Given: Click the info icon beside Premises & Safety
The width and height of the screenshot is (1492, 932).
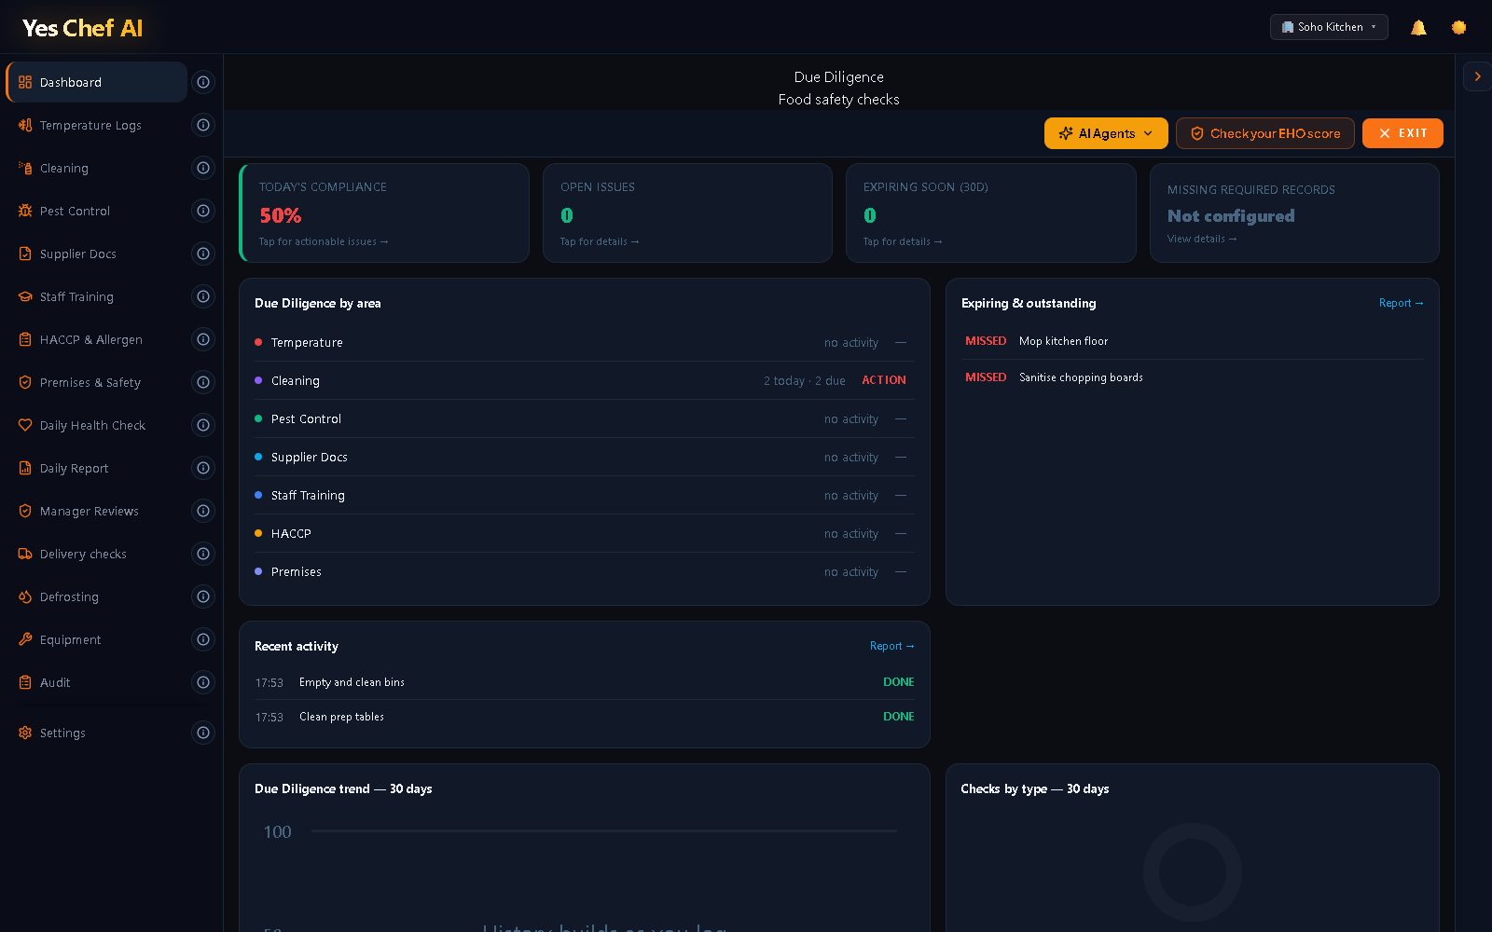Looking at the screenshot, I should coord(203,382).
